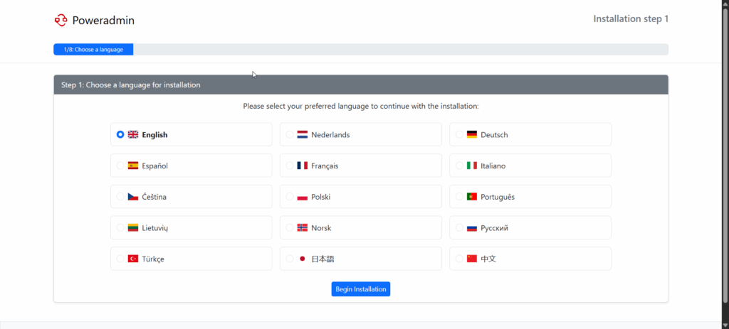Choose the Polski radio option
Screen dimensions: 729x329
click(290, 197)
